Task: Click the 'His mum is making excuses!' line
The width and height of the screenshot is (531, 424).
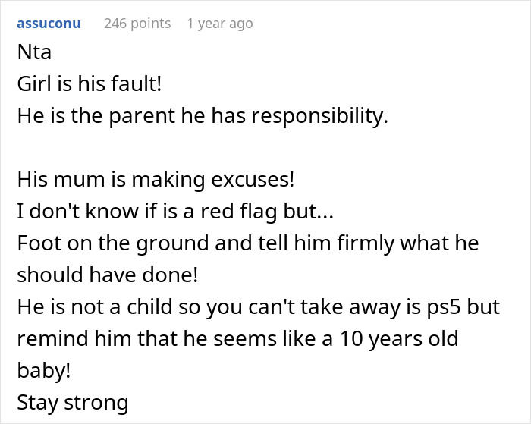Action: click(x=155, y=181)
